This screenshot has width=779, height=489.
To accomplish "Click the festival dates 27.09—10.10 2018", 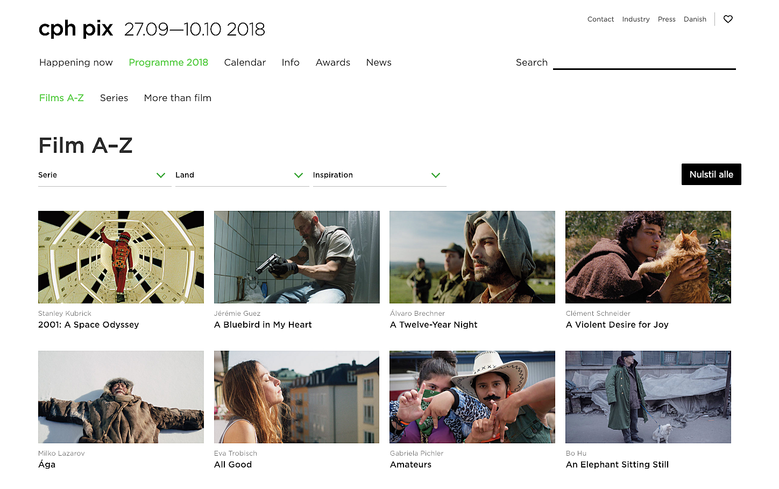I will 195,29.
